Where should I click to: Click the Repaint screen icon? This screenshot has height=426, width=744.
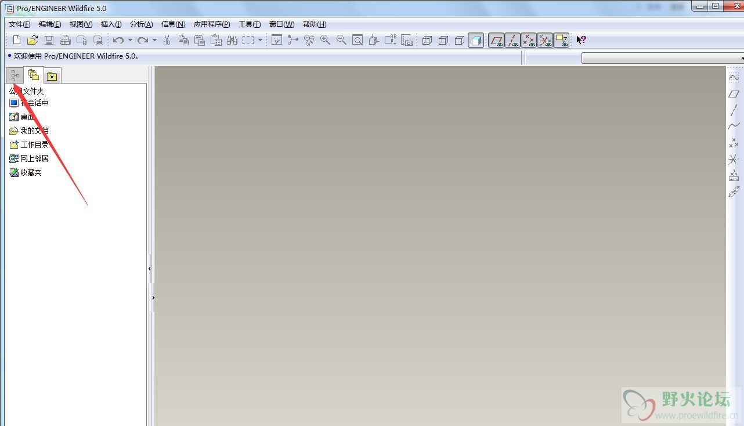click(277, 40)
